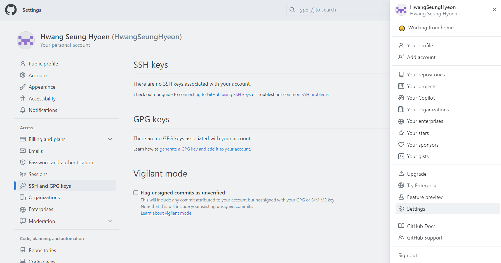Select Settings in the user menu

[448, 209]
